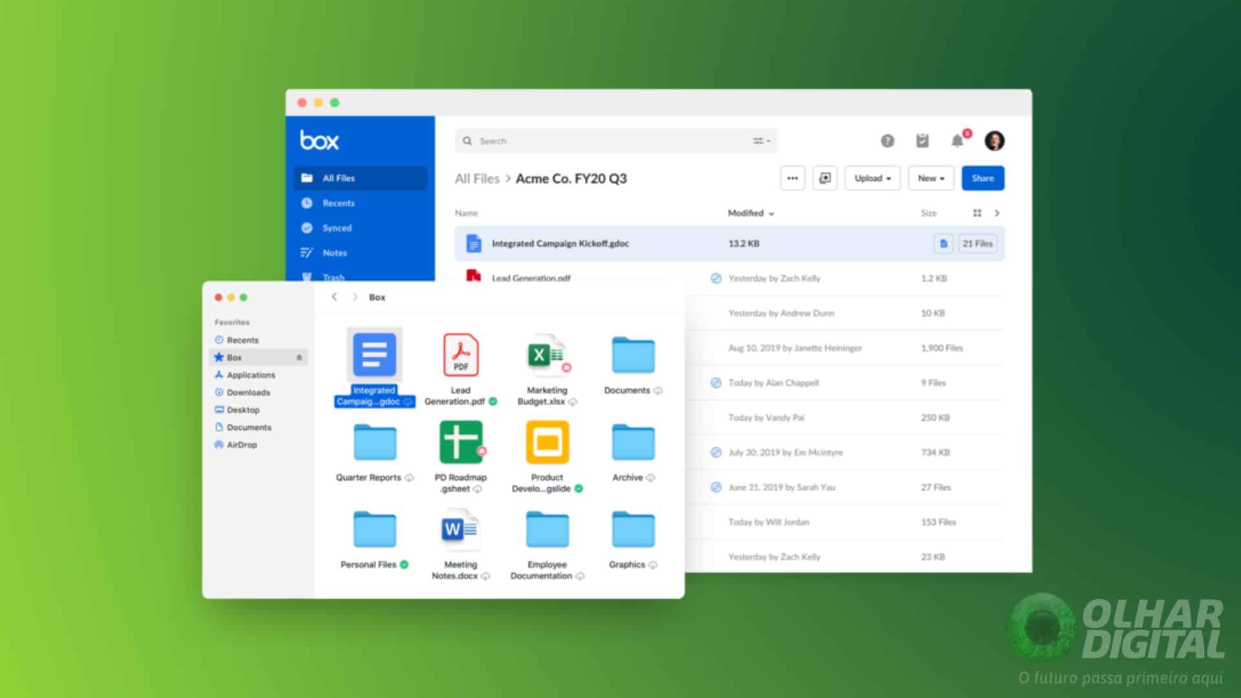Open the Synced view in Box sidebar

pos(337,227)
